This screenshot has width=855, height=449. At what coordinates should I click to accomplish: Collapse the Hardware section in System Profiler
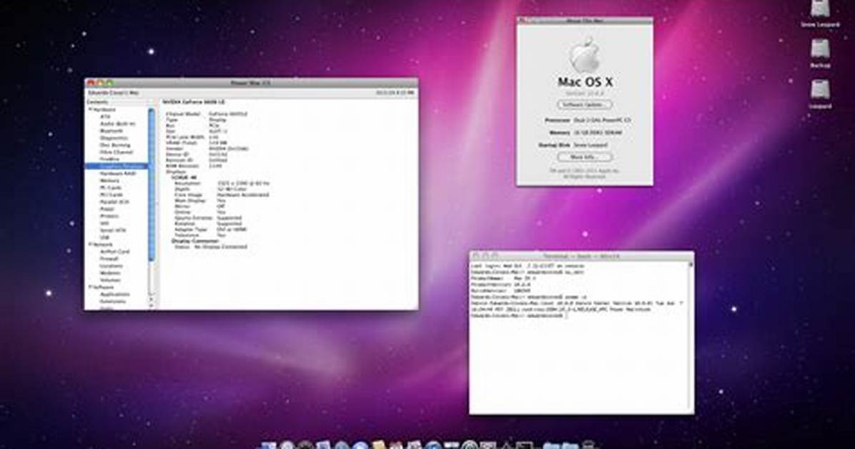pos(91,109)
